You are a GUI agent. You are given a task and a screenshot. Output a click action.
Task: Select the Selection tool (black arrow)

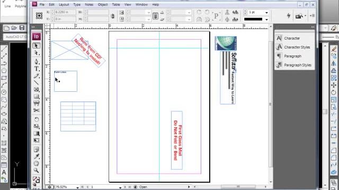(36, 45)
